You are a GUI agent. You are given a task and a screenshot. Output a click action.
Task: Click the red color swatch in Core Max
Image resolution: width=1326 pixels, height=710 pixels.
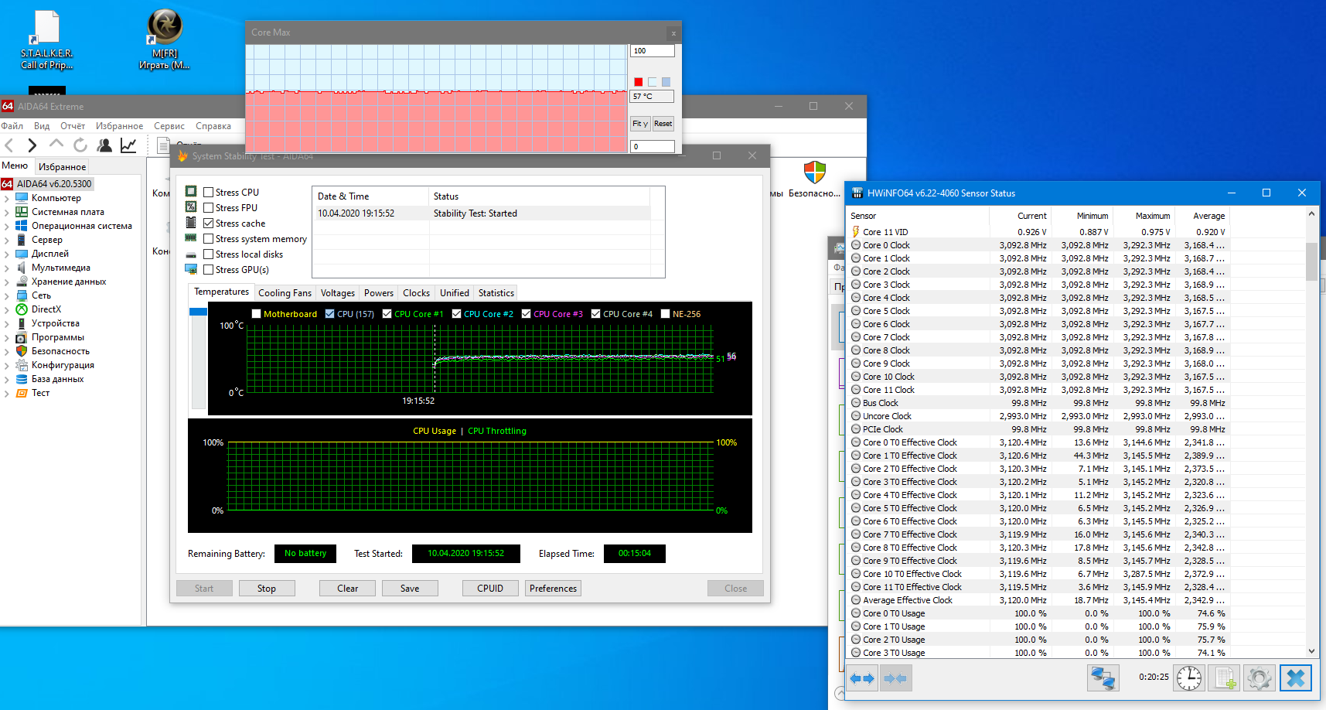[639, 82]
